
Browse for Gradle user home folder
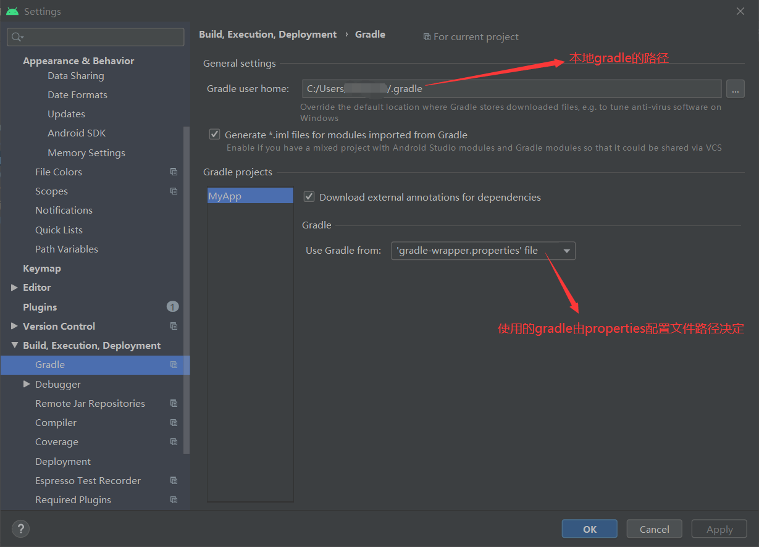(735, 89)
